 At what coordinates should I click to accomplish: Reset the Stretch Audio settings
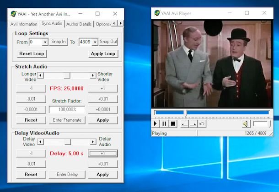point(31,120)
